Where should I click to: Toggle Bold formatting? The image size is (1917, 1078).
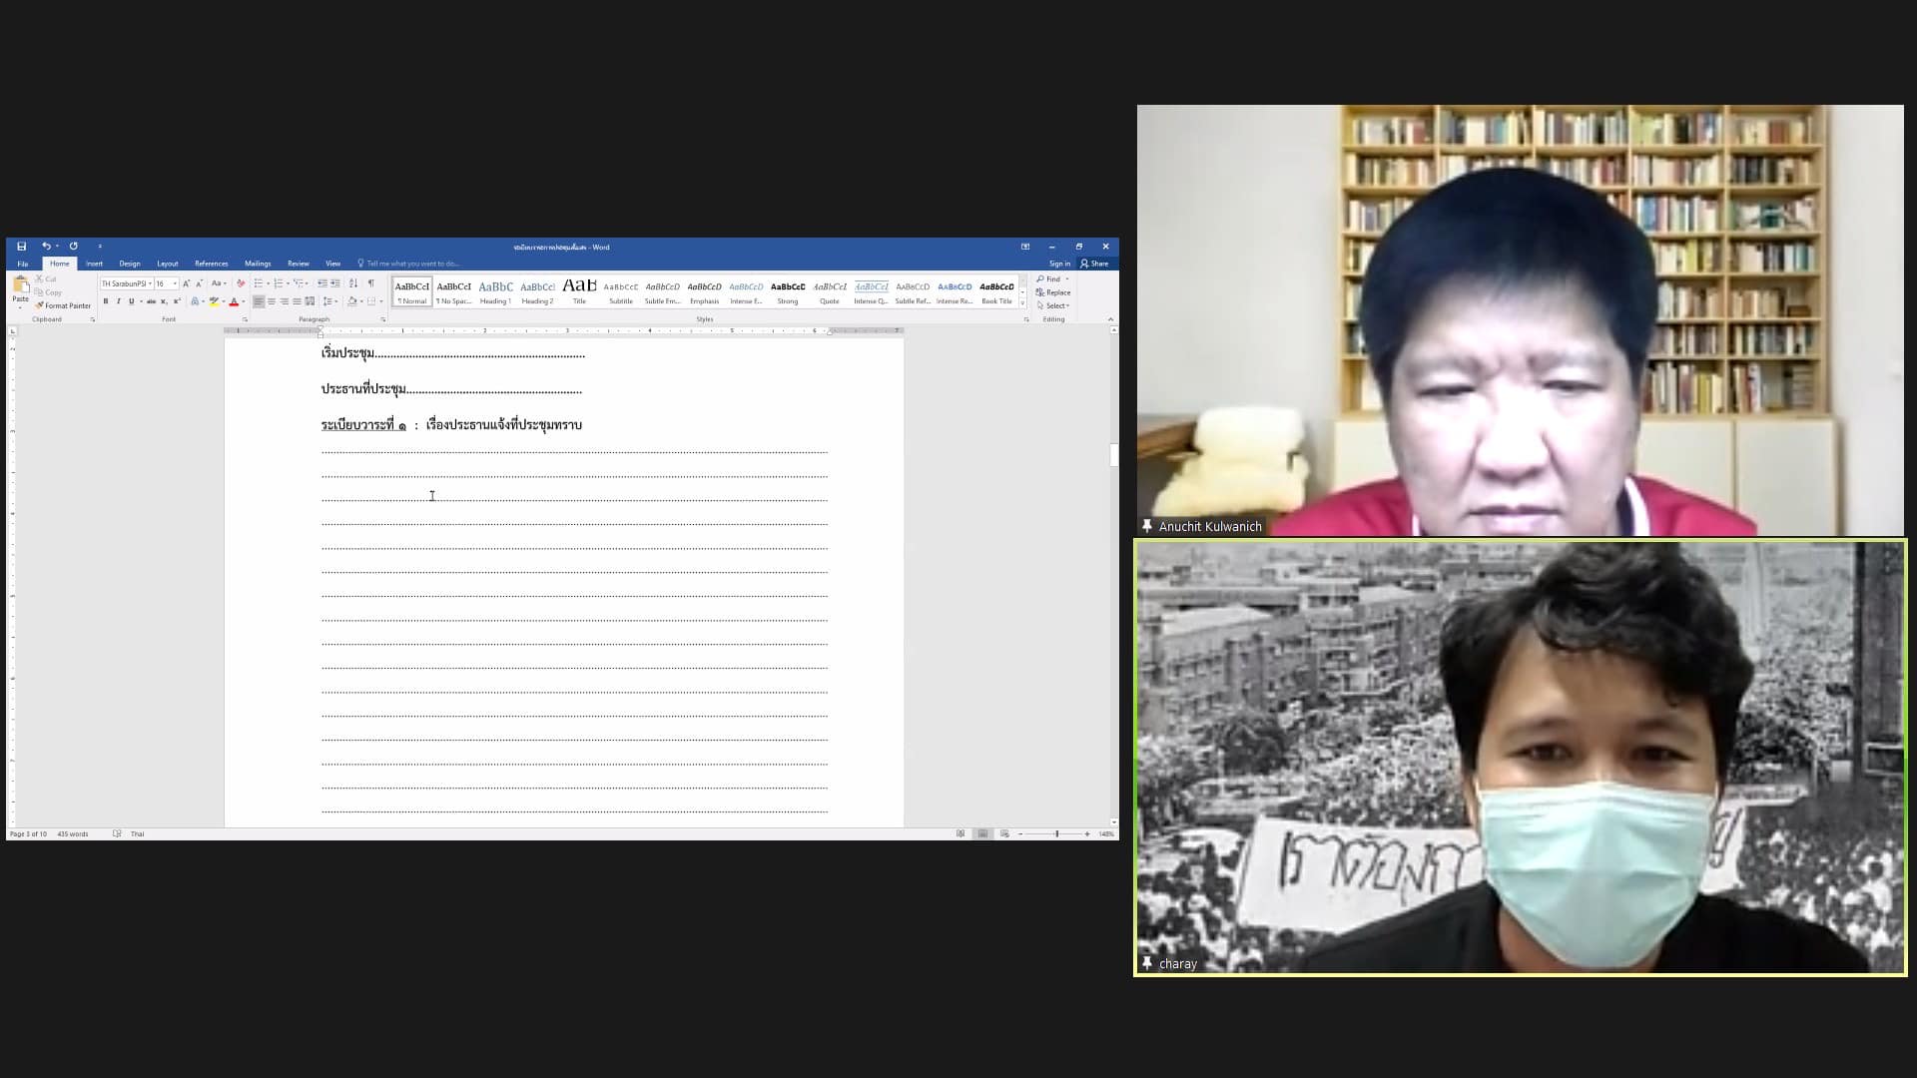pos(106,301)
